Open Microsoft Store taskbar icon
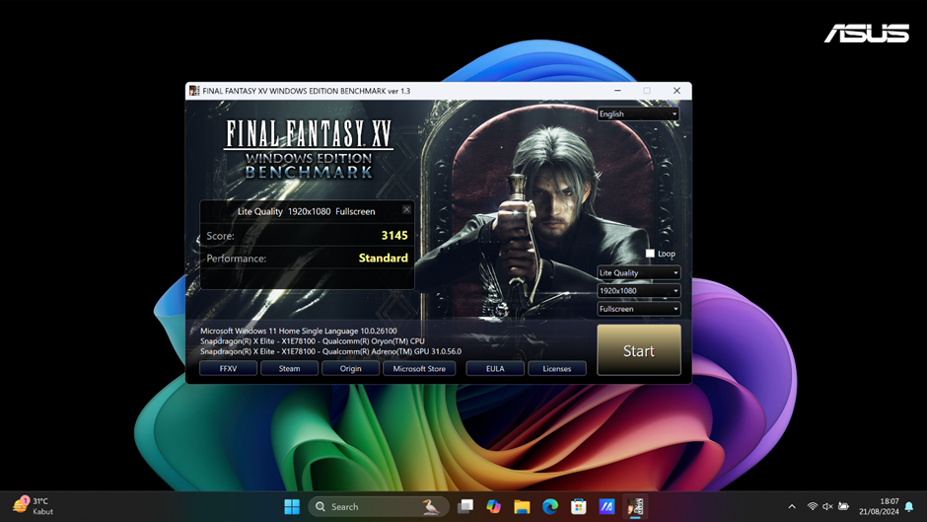927x522 pixels. coord(579,506)
